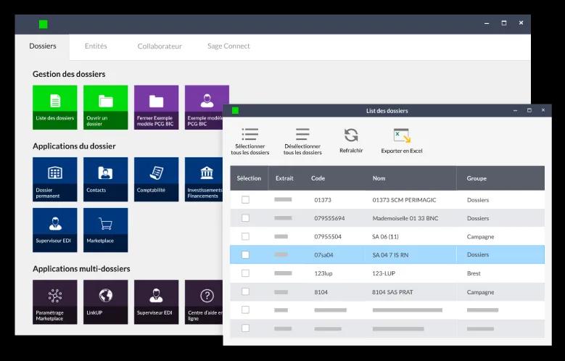This screenshot has height=361, width=565.
Task: Maximize the List des dossiers window
Action: [x=529, y=110]
